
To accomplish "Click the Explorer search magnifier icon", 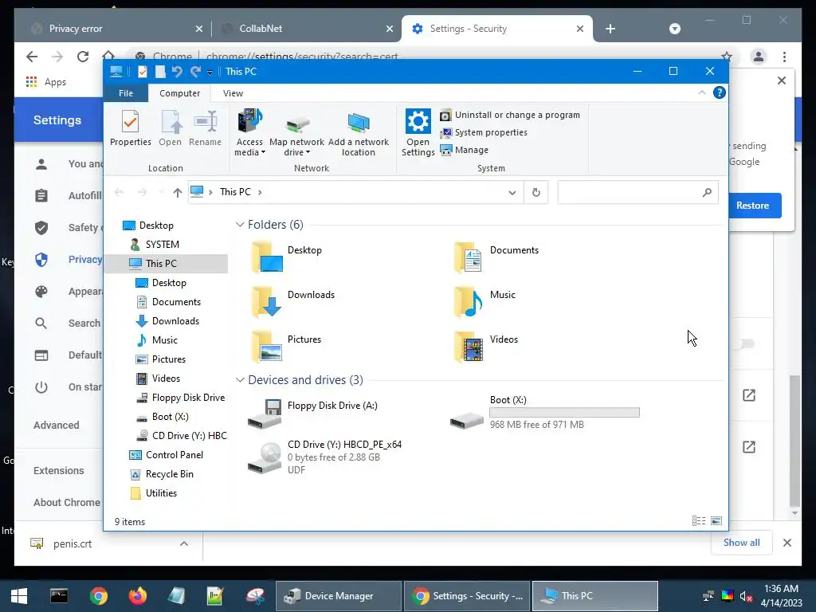I will point(707,193).
